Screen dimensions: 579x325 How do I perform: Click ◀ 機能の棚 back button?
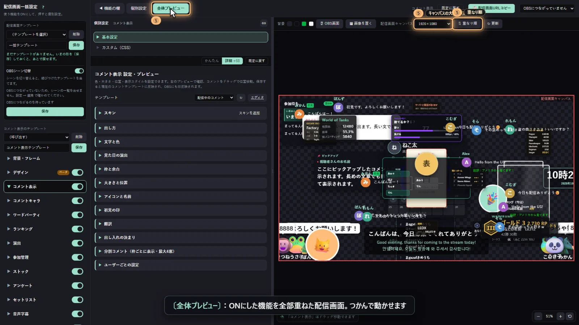pos(110,8)
